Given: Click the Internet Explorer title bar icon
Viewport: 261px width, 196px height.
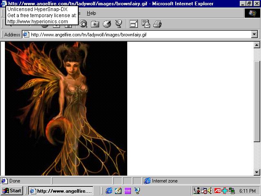Looking at the screenshot, I should (x=4, y=3).
